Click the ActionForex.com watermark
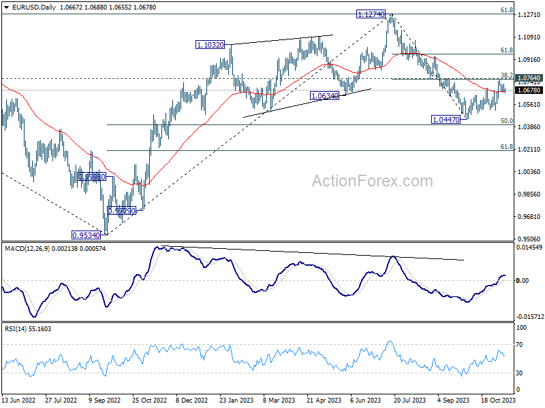The height and width of the screenshot is (408, 545). click(372, 181)
